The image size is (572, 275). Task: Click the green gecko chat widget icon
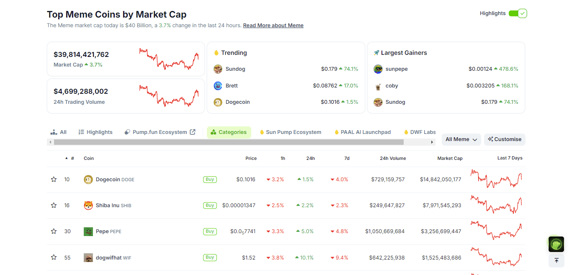pyautogui.click(x=556, y=244)
